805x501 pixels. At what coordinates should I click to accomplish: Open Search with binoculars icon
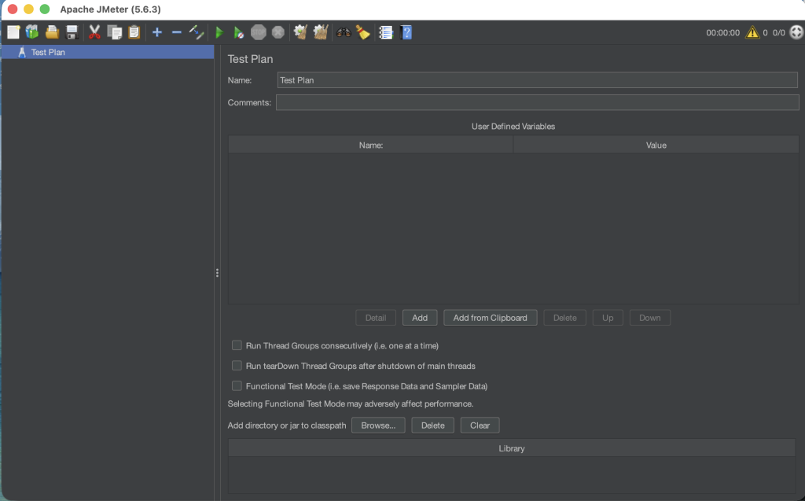tap(344, 32)
